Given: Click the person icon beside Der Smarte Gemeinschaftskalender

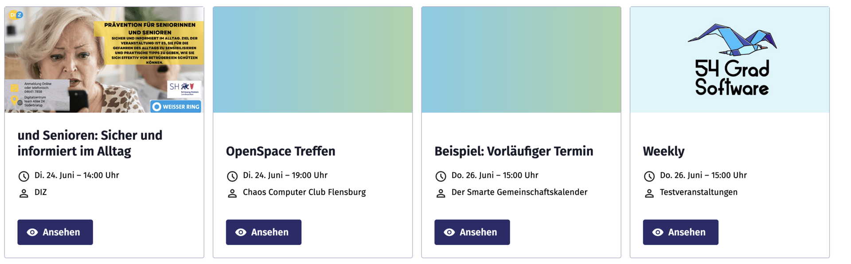Looking at the screenshot, I should [441, 193].
